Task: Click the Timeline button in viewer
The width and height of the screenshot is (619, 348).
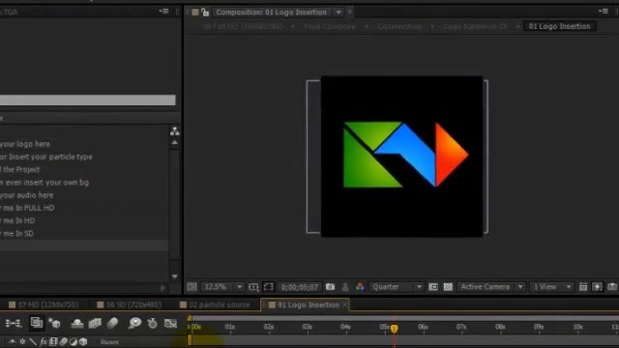Action: coord(612,287)
